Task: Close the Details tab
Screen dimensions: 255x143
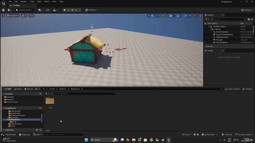Action: [x=223, y=51]
